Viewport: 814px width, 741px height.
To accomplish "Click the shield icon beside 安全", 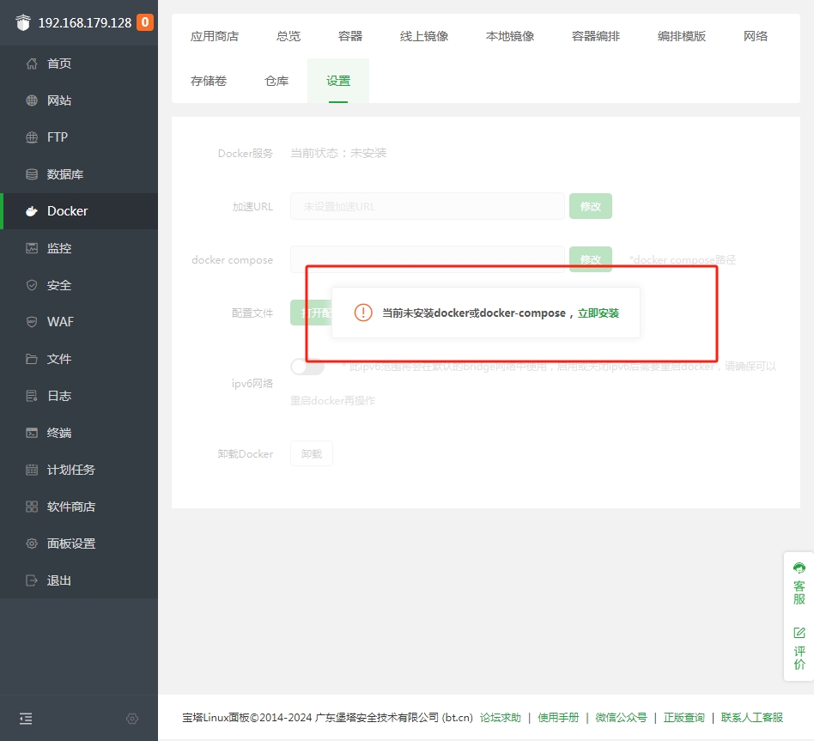I will click(32, 285).
